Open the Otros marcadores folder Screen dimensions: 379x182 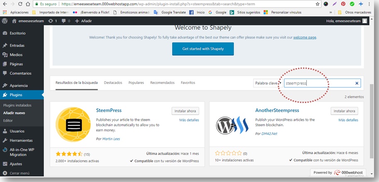[x=355, y=12]
